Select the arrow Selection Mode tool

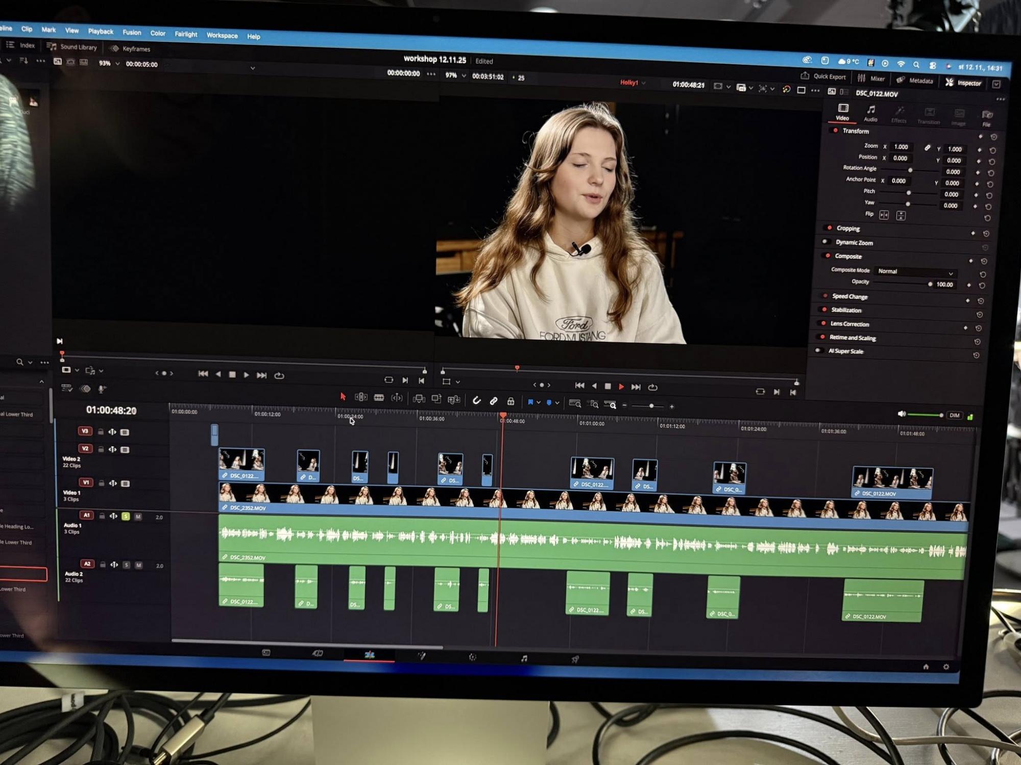coord(343,396)
